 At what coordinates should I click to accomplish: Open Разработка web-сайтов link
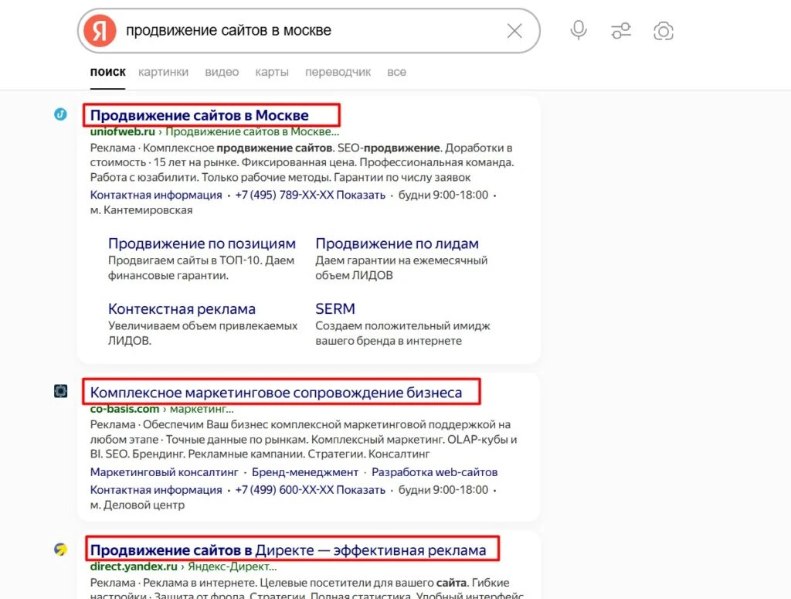point(435,471)
